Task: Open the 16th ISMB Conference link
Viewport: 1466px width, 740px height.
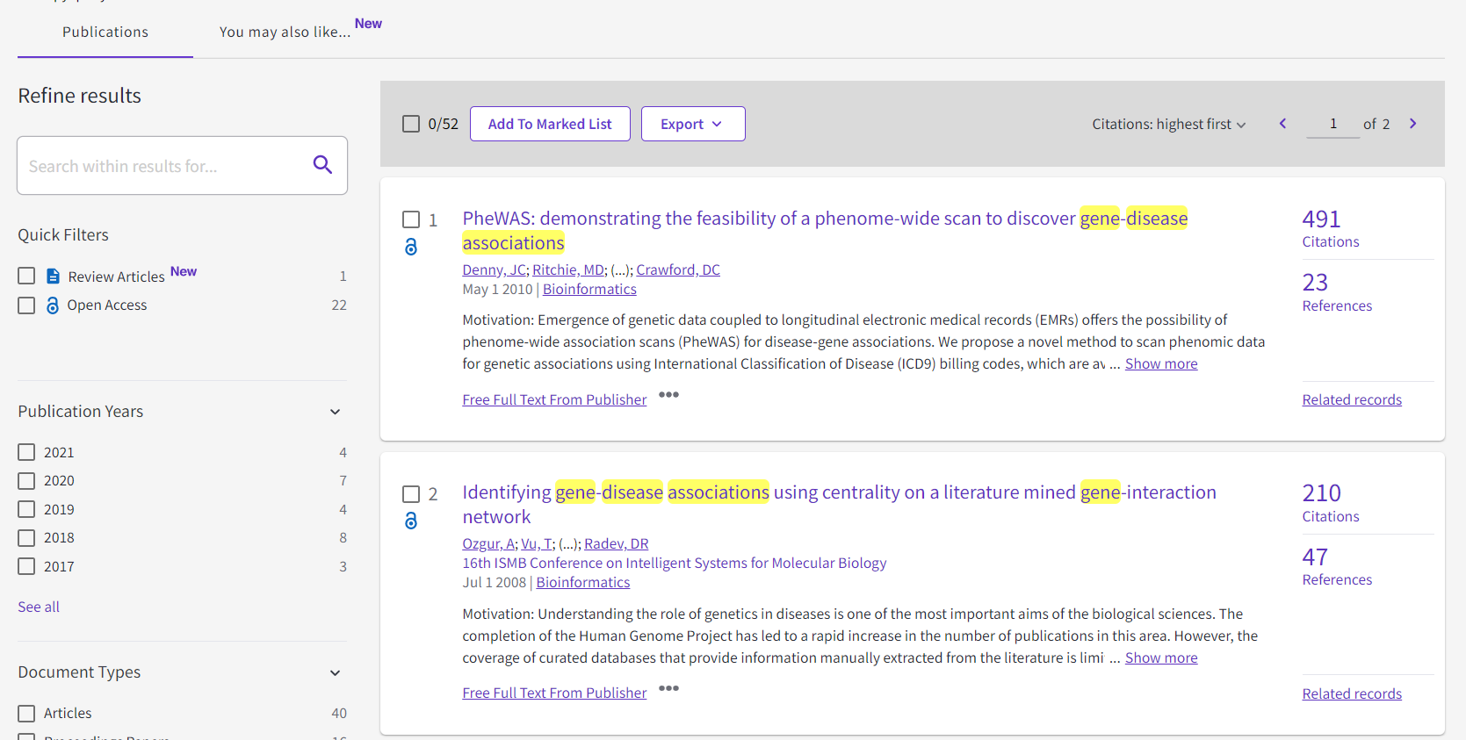Action: (675, 563)
